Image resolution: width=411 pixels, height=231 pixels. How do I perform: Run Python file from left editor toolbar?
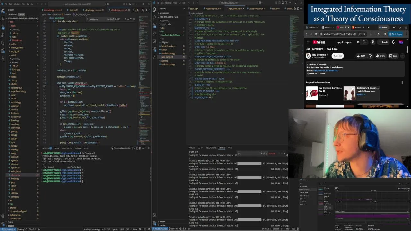tap(138, 10)
